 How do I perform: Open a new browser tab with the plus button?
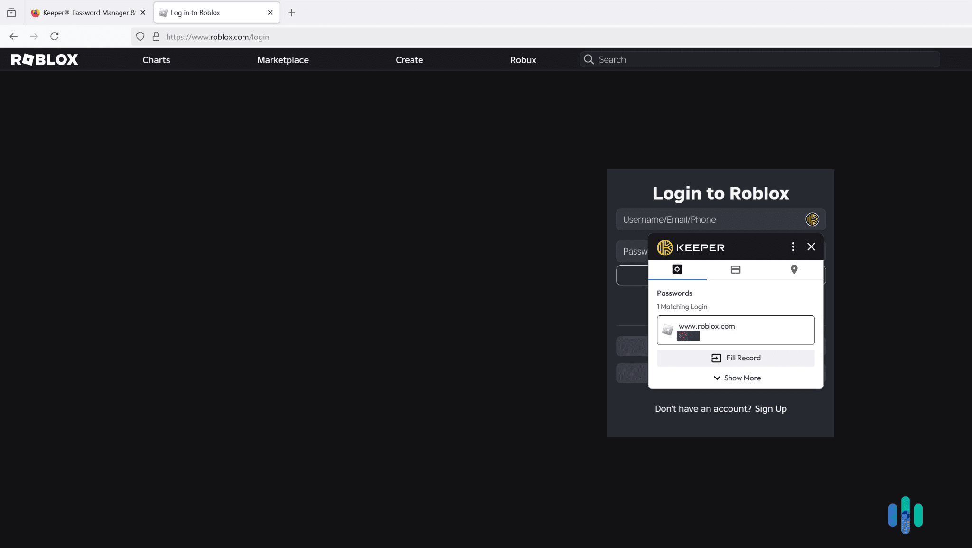click(291, 12)
